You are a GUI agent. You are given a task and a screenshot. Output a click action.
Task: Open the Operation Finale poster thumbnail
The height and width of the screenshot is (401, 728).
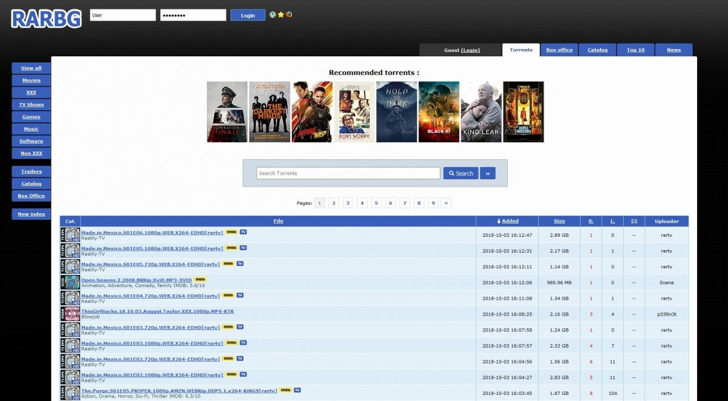click(x=227, y=112)
